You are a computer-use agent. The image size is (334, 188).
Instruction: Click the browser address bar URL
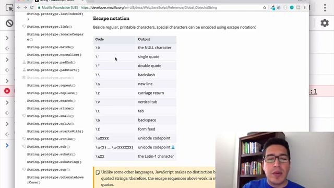pyautogui.click(x=149, y=7)
